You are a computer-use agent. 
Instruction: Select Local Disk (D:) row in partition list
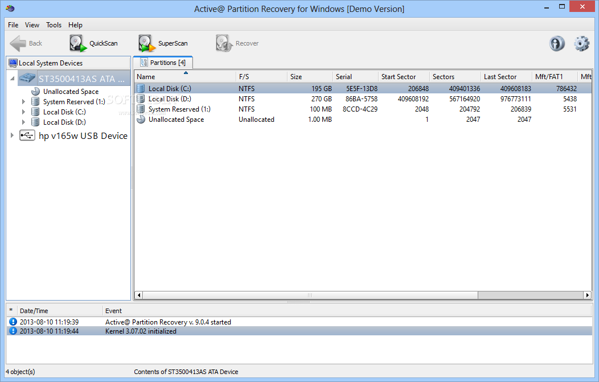click(363, 99)
